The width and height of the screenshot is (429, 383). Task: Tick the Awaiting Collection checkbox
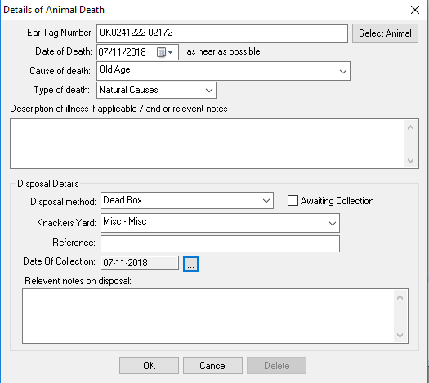tap(293, 200)
